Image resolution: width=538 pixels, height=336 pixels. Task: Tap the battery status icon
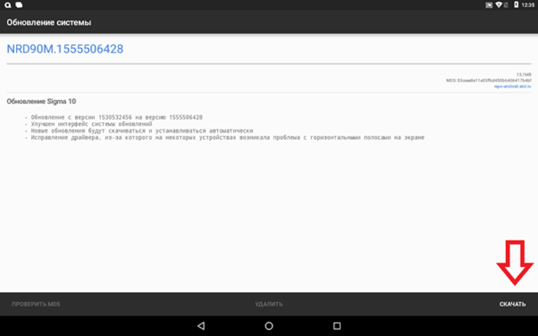coord(516,5)
